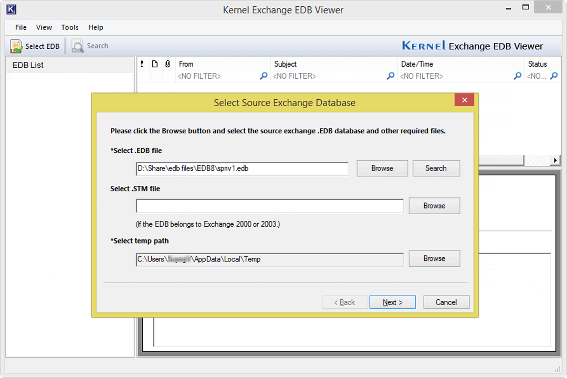The width and height of the screenshot is (567, 378).
Task: Open the File menu
Action: pos(20,27)
